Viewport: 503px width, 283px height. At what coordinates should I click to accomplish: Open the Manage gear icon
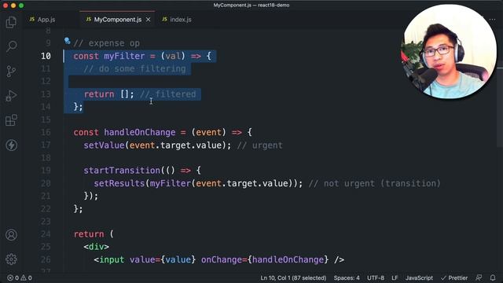pyautogui.click(x=11, y=259)
